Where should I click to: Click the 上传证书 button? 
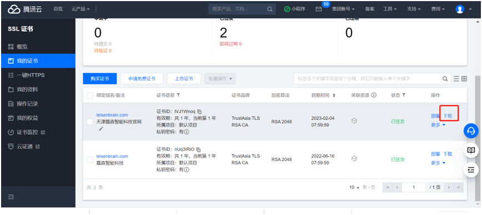(x=184, y=79)
